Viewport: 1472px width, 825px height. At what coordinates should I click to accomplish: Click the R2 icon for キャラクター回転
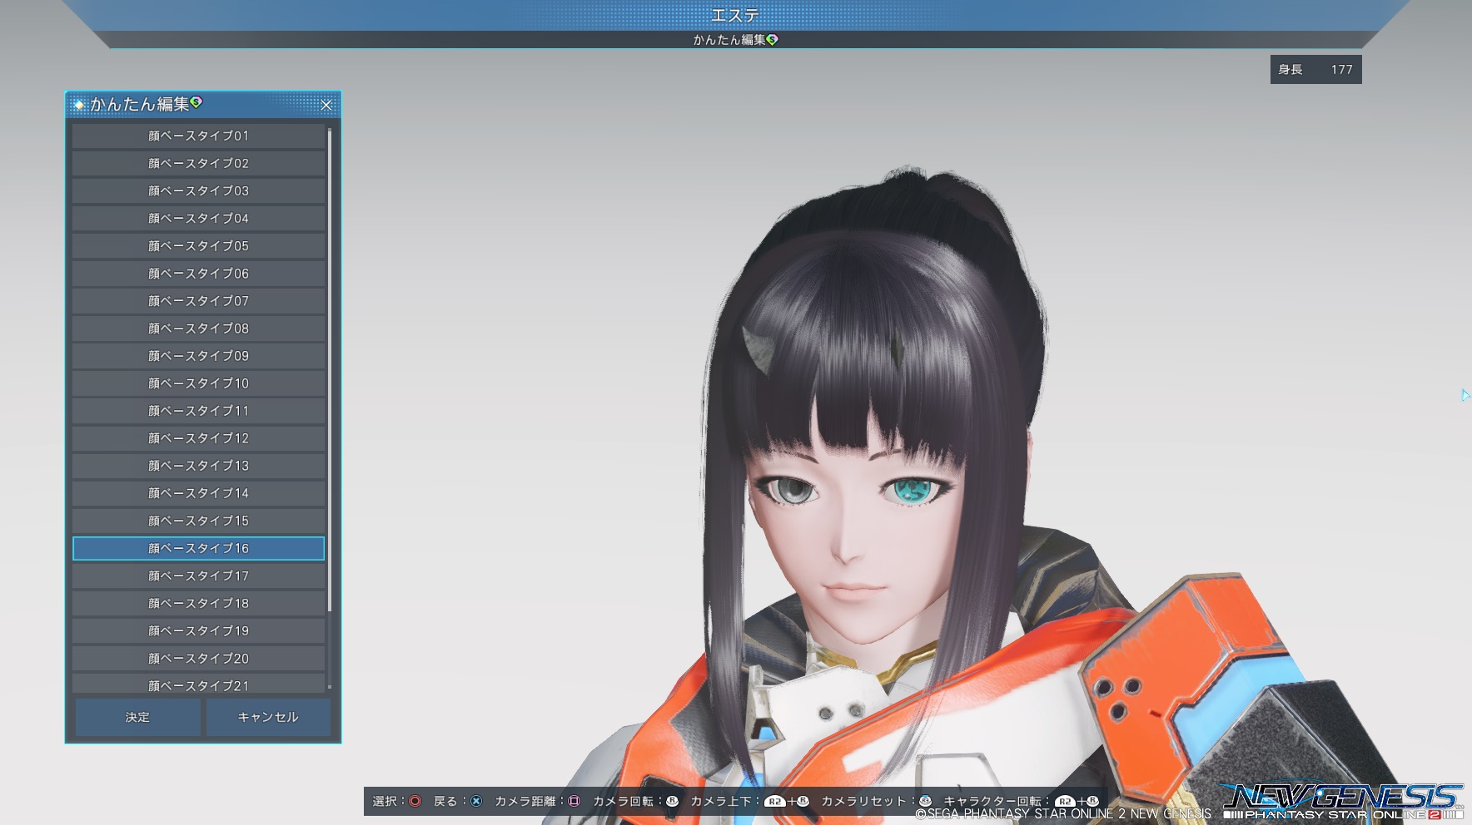[x=1064, y=802]
